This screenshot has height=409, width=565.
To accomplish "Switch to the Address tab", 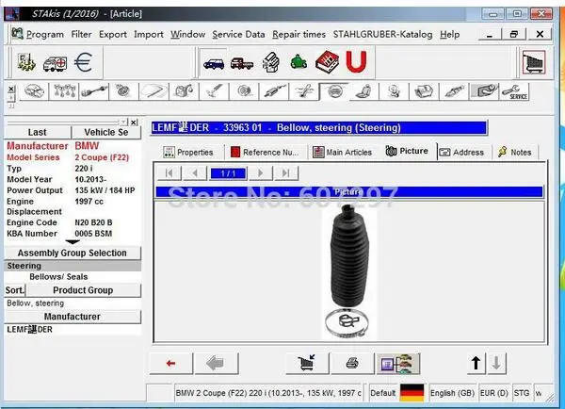I will tap(462, 153).
